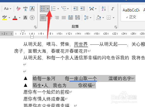Expand Asian layout dropdown arrow
145x107 pixels.
(x=96, y=9)
